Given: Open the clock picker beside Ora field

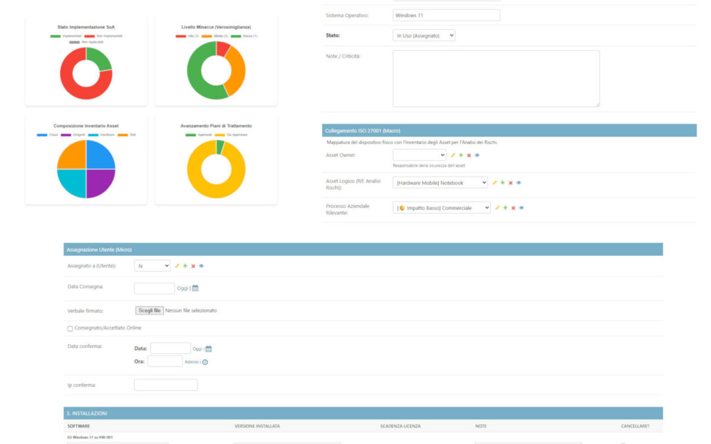Looking at the screenshot, I should click(x=205, y=362).
